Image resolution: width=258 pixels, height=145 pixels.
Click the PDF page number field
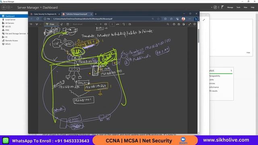112,24
